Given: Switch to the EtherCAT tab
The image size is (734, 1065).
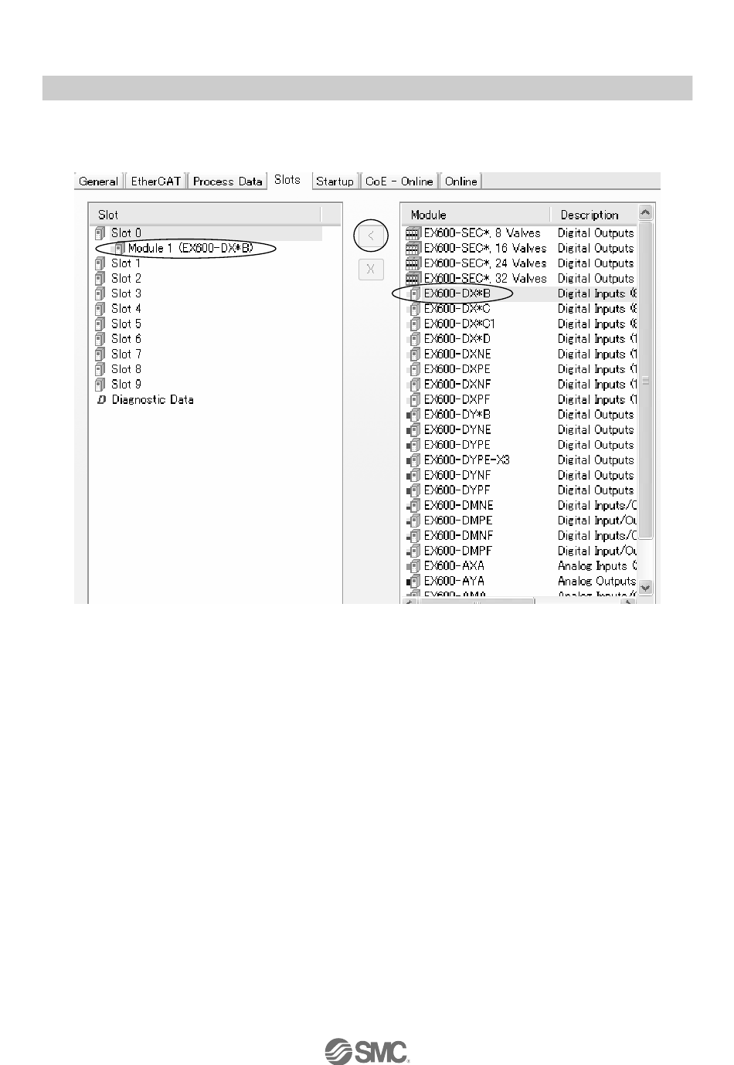Looking at the screenshot, I should pyautogui.click(x=155, y=181).
